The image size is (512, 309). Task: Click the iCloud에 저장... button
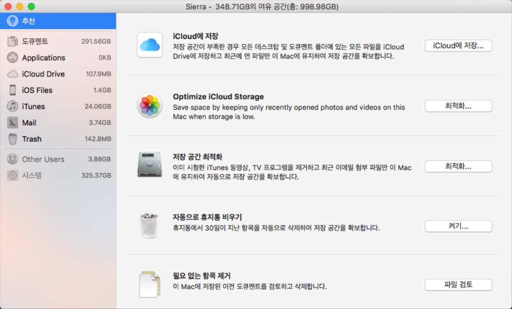(458, 46)
